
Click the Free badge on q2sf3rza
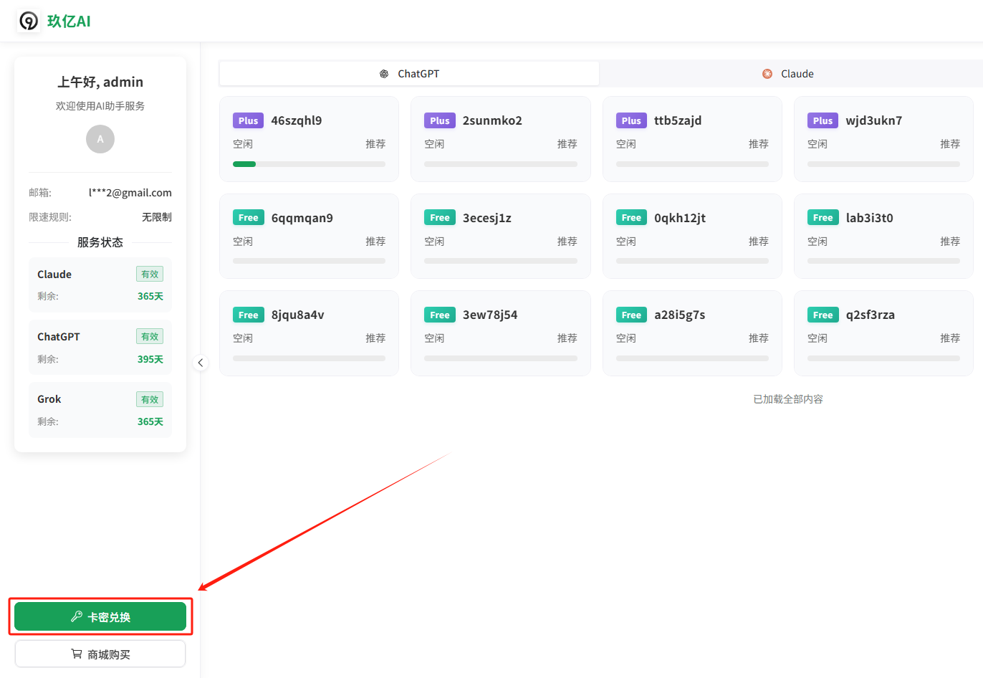coord(823,315)
